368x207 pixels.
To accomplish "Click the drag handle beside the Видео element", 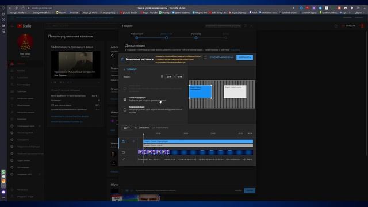I will [x=162, y=76].
